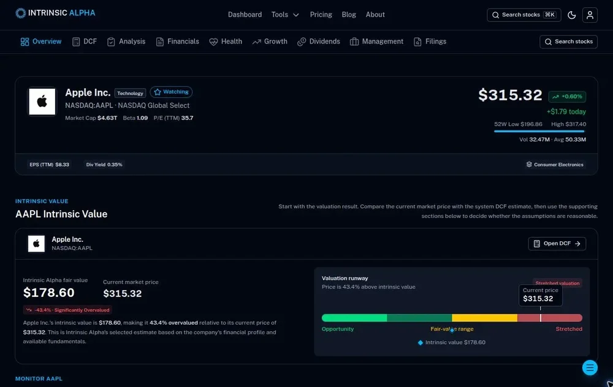This screenshot has width=613, height=387.
Task: Click the bright green Opportunity bar segment
Action: tap(354, 318)
